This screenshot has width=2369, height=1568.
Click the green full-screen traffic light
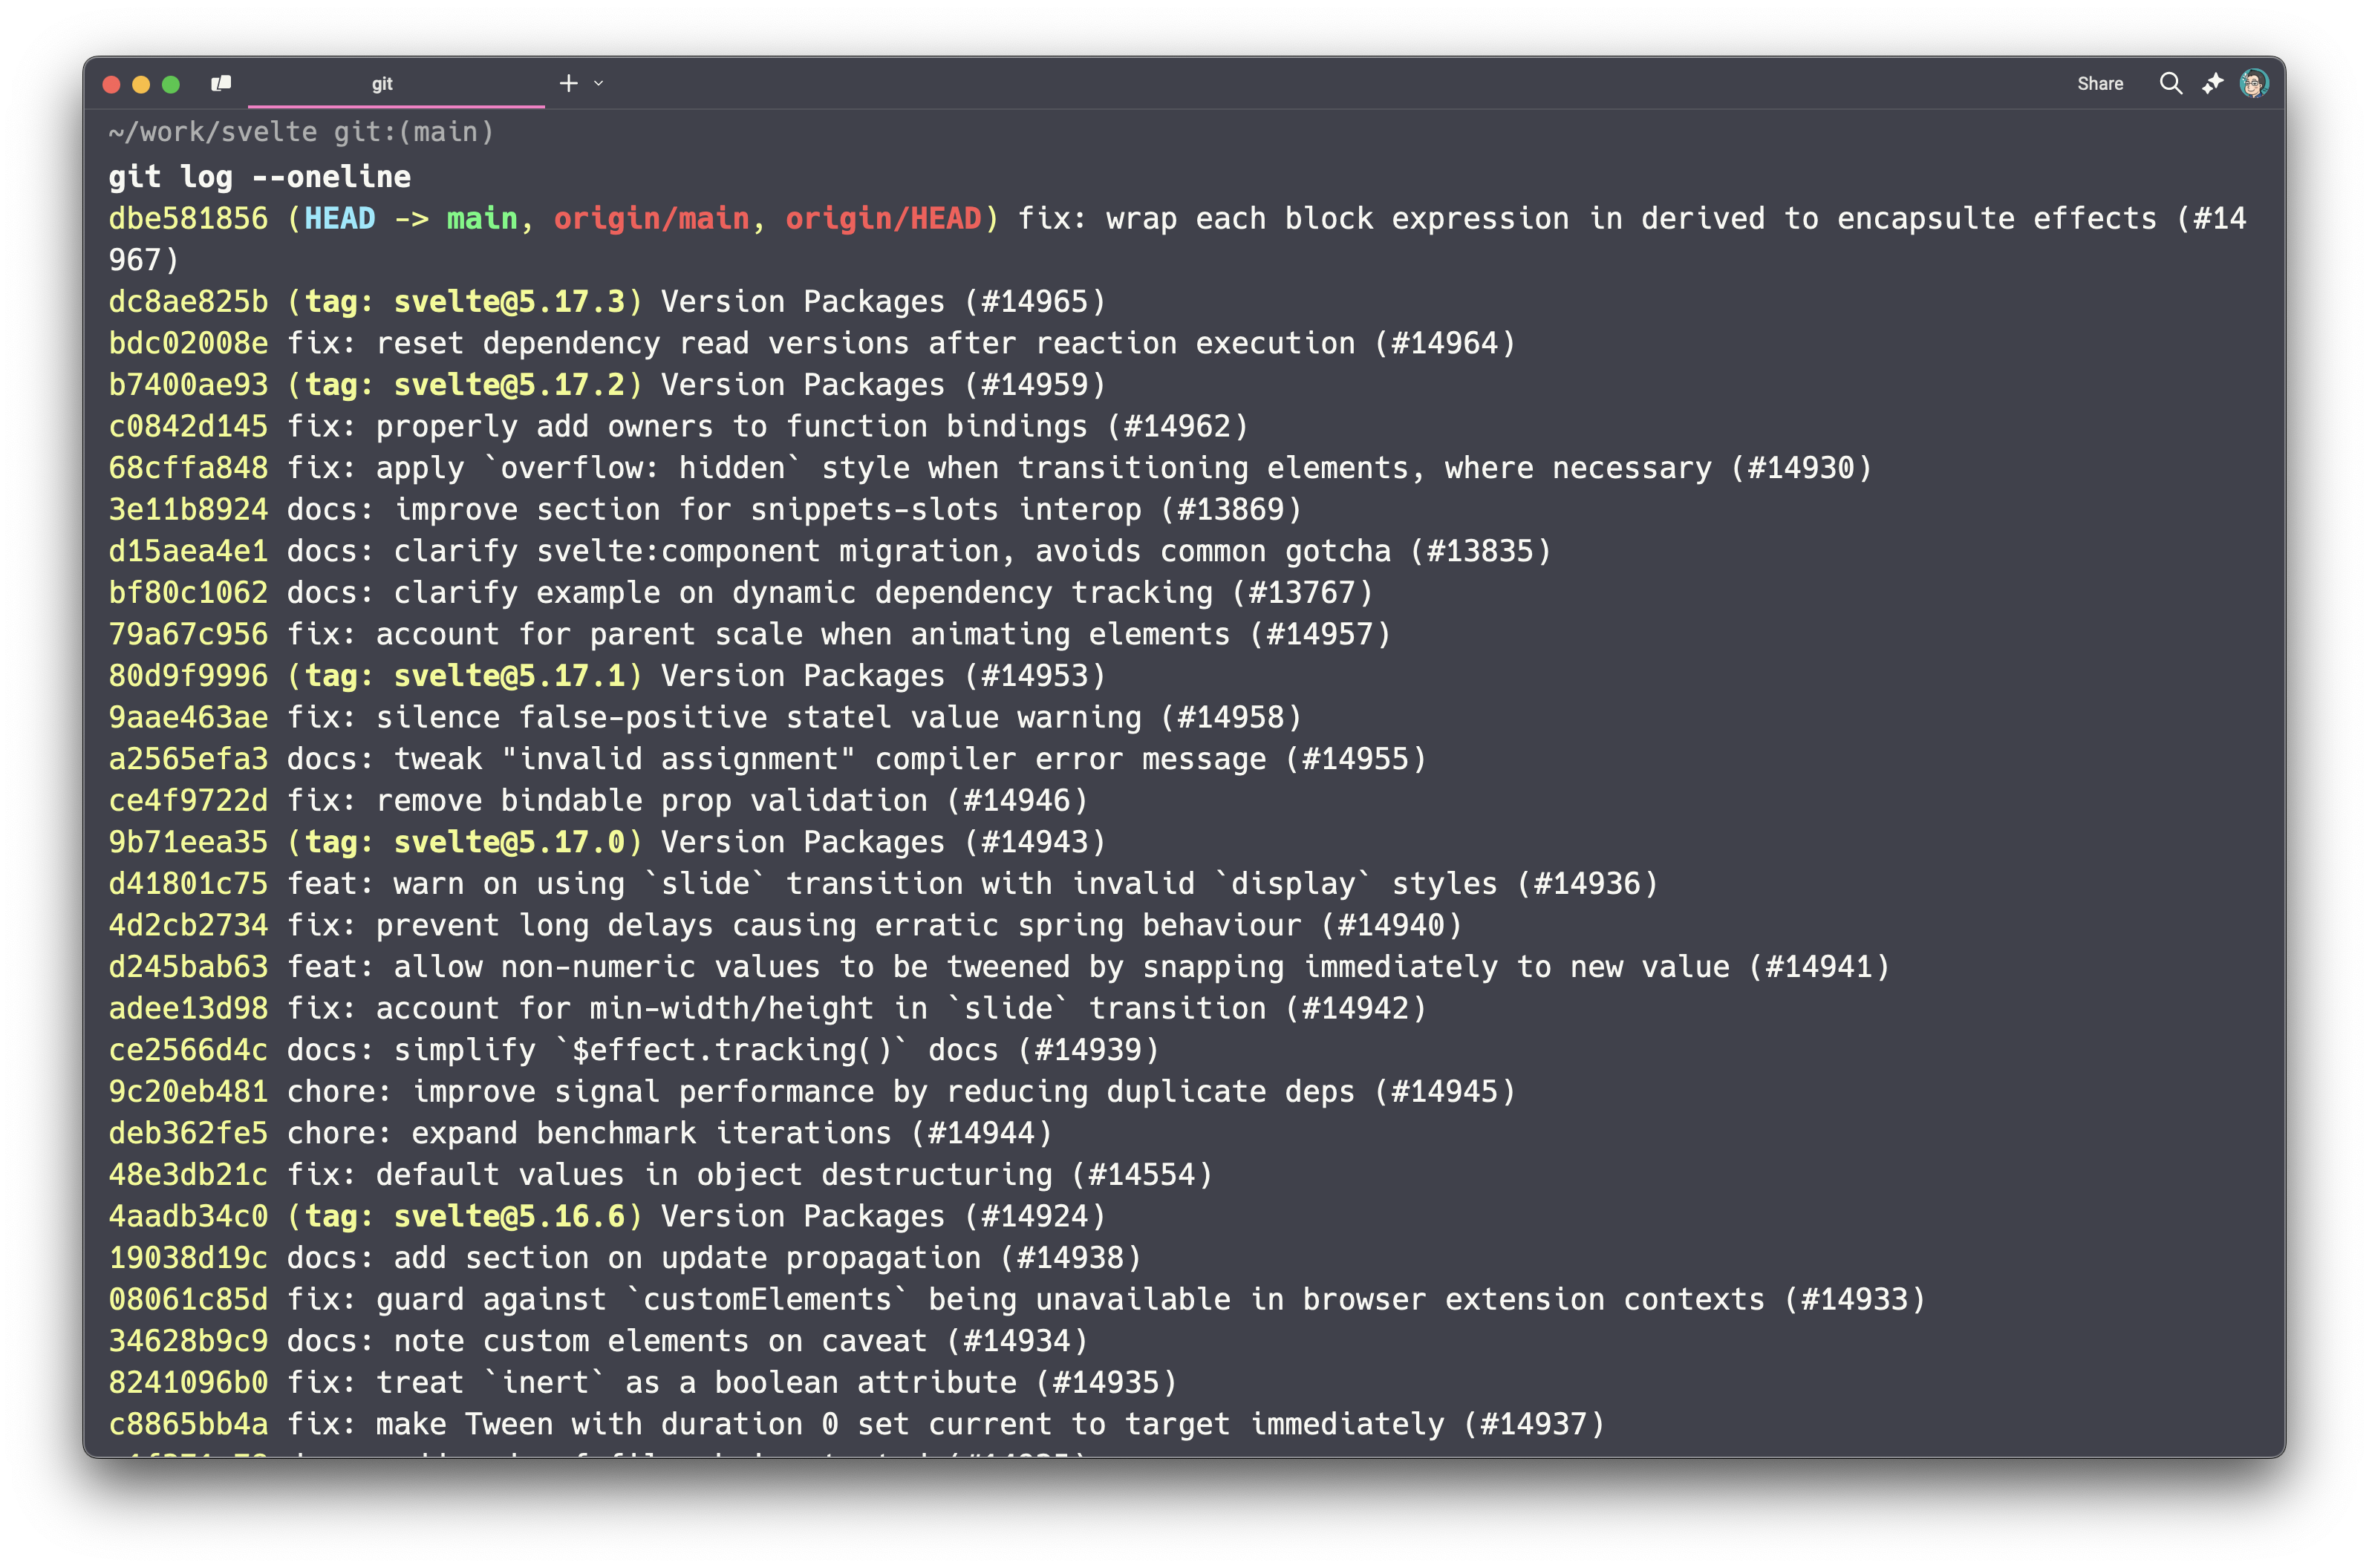click(x=170, y=84)
